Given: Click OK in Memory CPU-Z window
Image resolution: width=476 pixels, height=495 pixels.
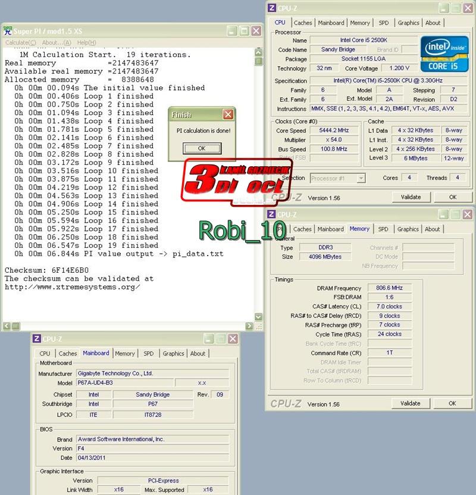Looking at the screenshot, I should (452, 403).
